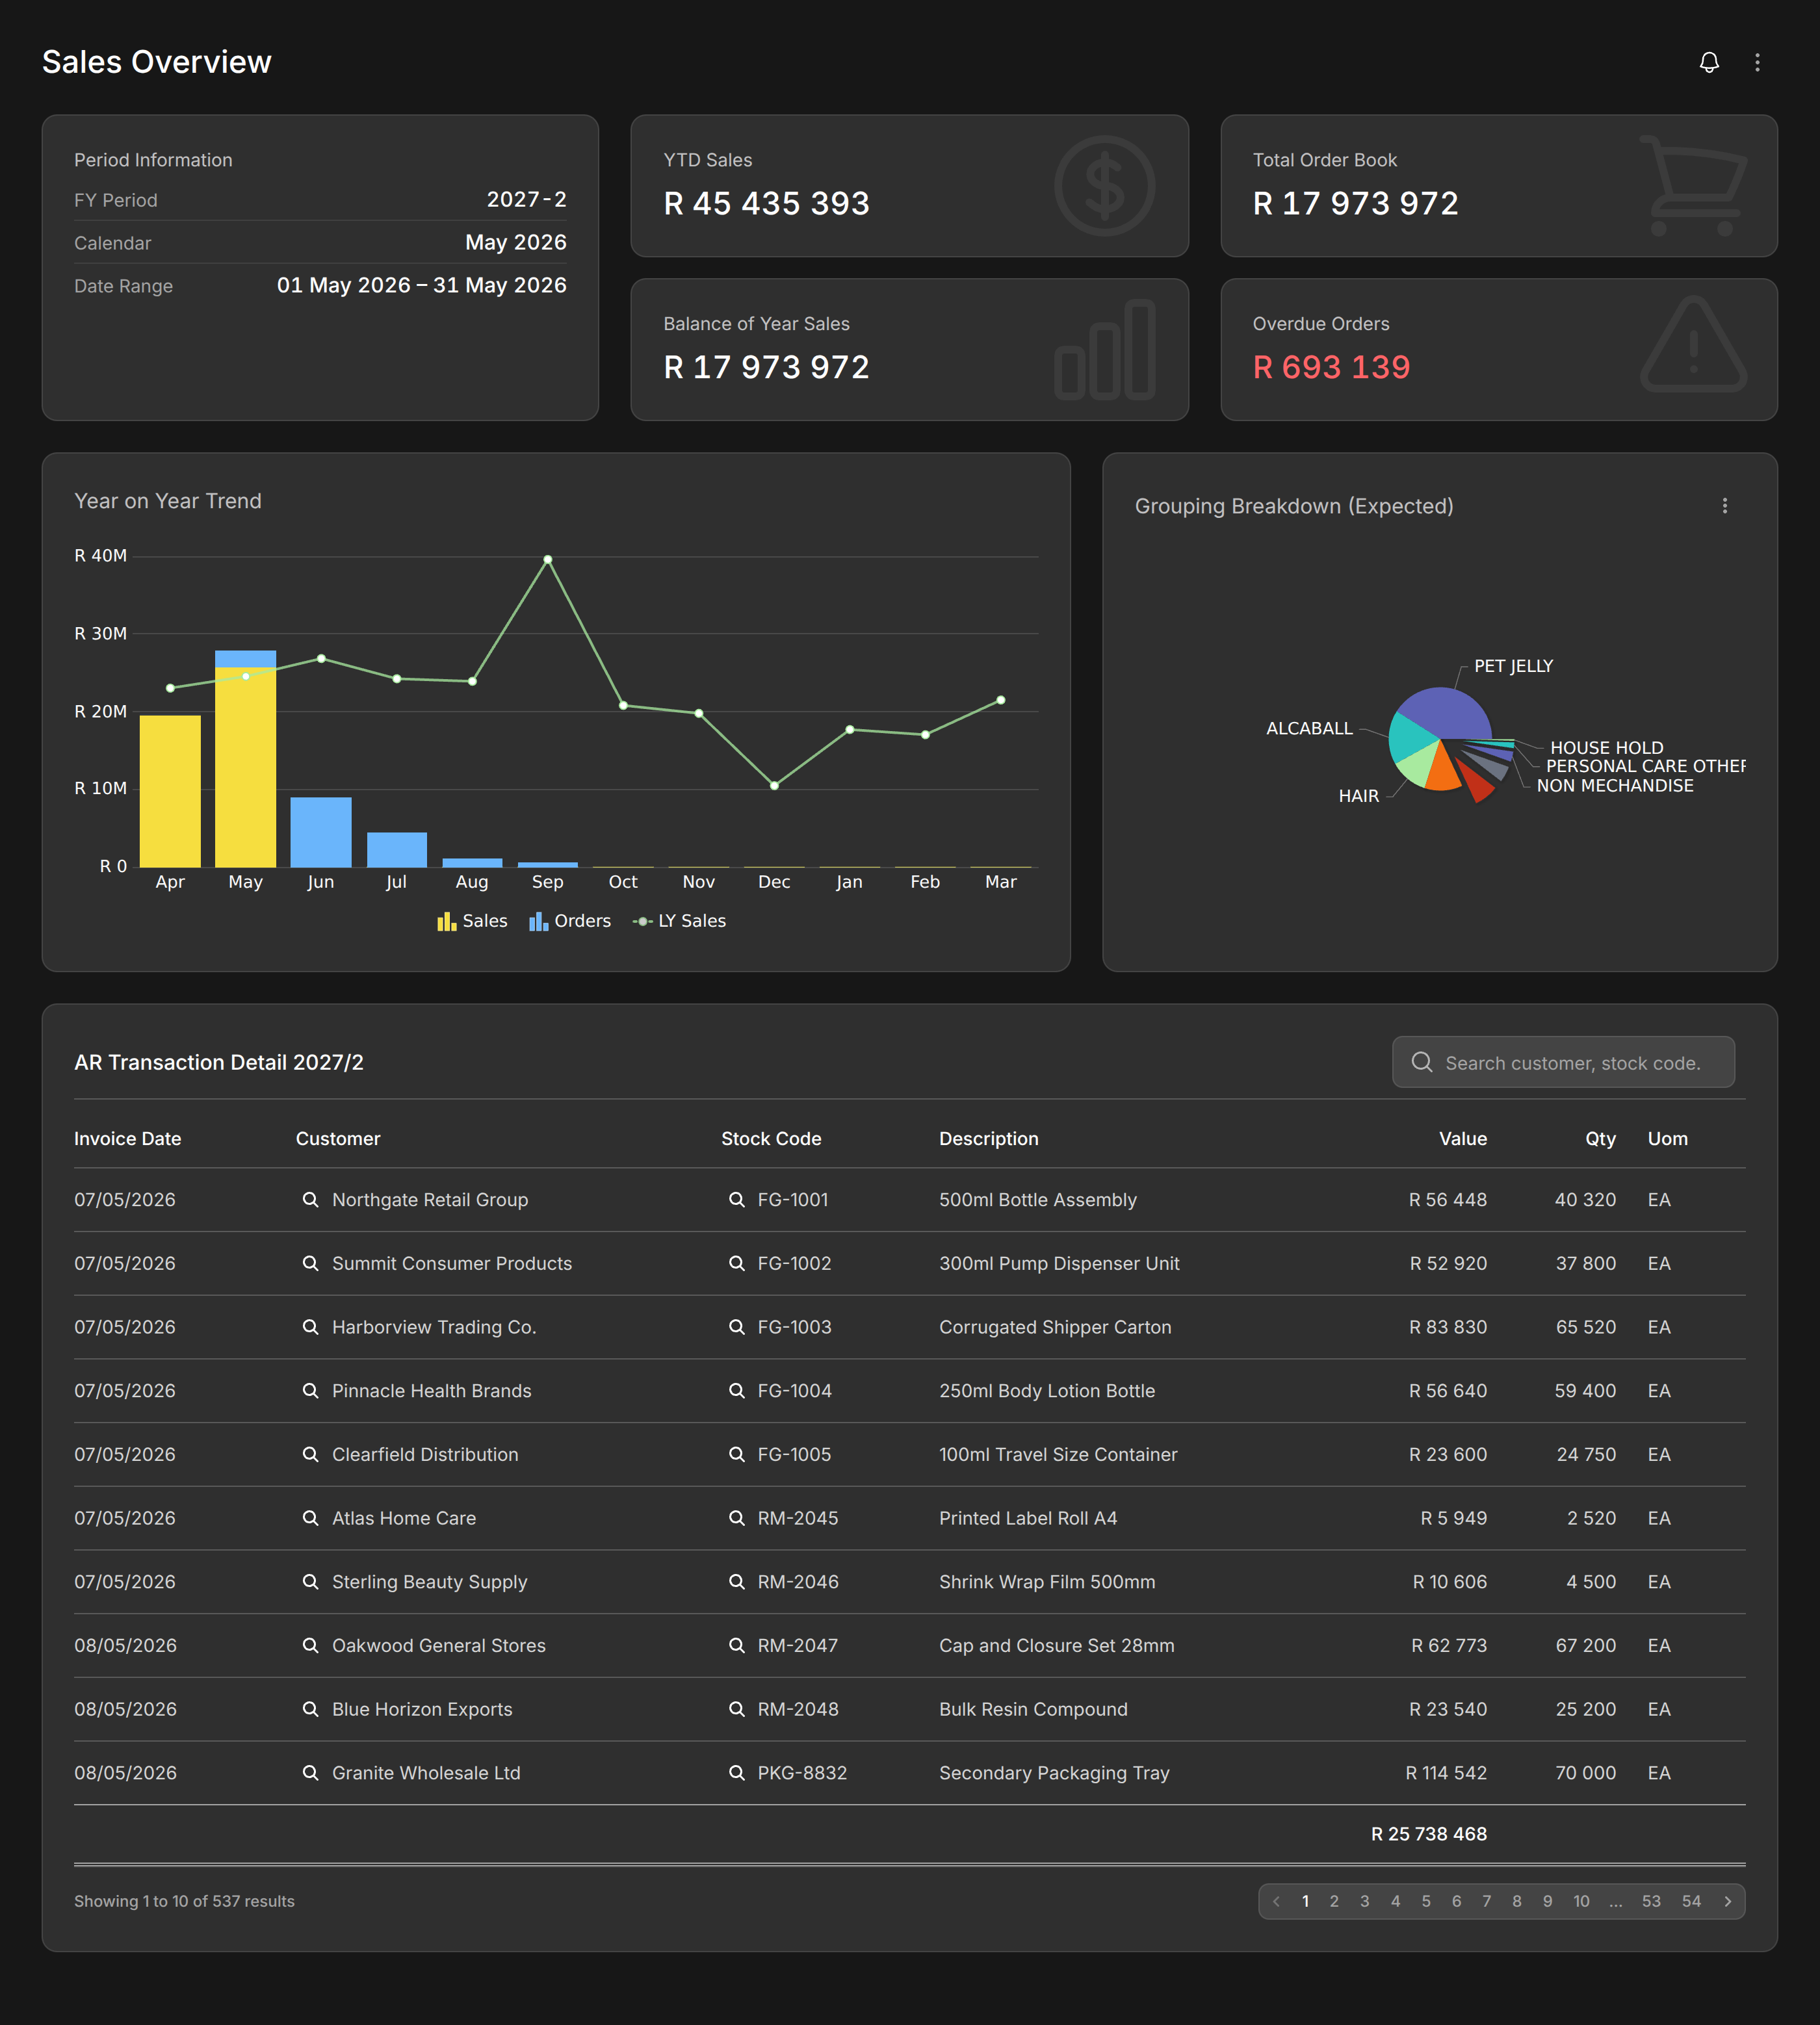Screen dimensions: 1820x2025
Task: Click the blue June orders bar
Action: pos(321,832)
